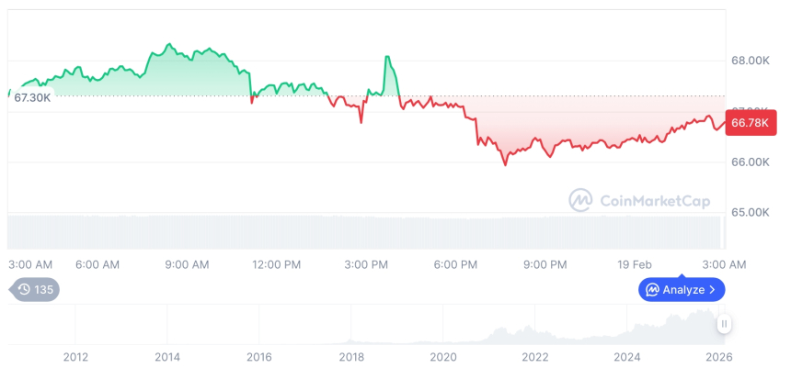Click the 67.30K opening price label
Screen dimensions: 791x368
click(x=32, y=97)
